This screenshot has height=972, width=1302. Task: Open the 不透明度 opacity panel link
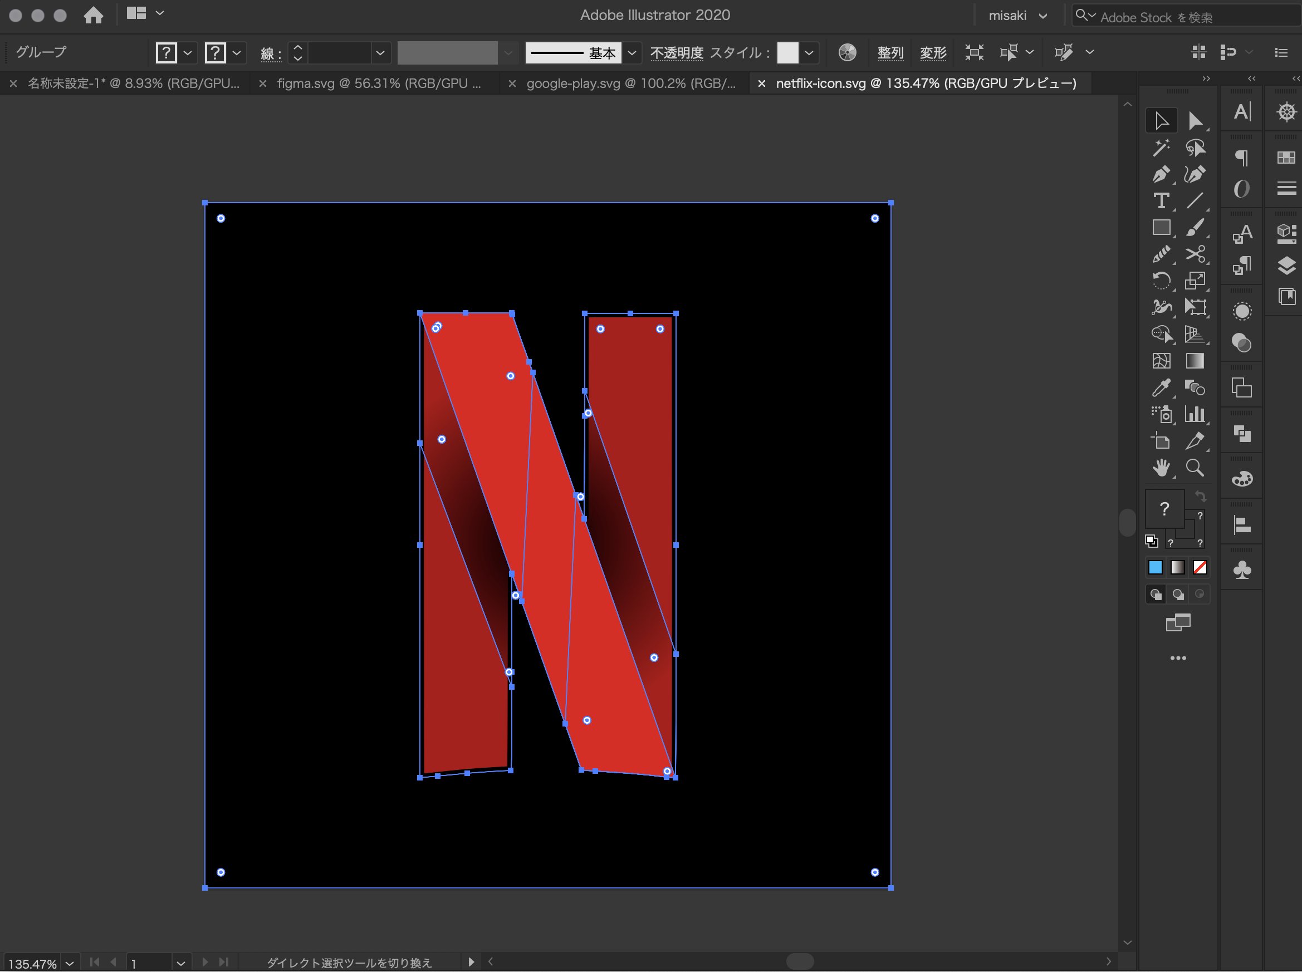click(676, 53)
